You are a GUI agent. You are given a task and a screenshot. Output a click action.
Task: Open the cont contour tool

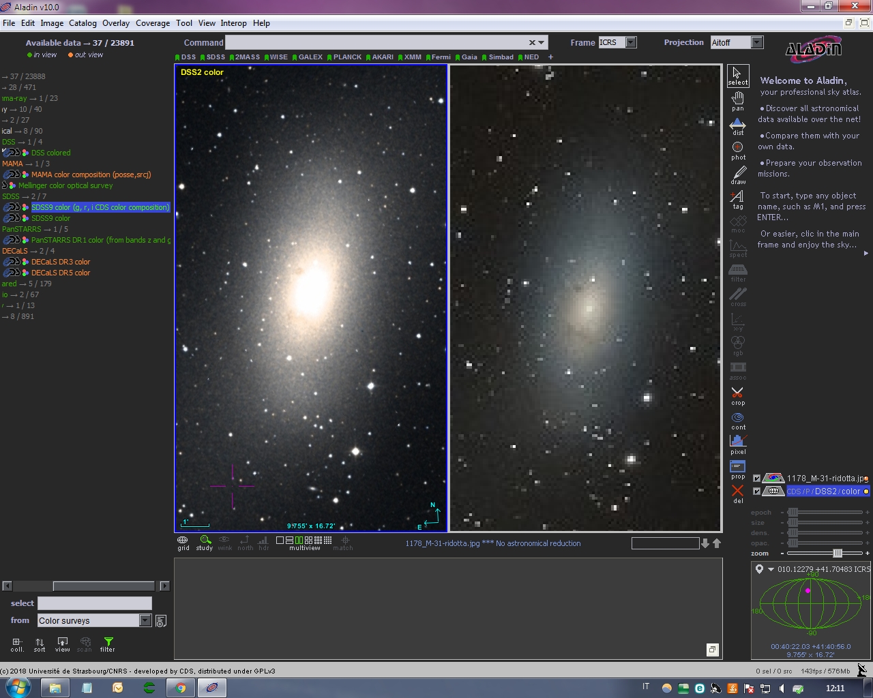(738, 421)
